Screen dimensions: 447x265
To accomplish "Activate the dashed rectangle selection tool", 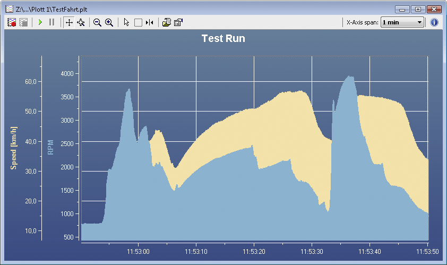I will tap(138, 22).
